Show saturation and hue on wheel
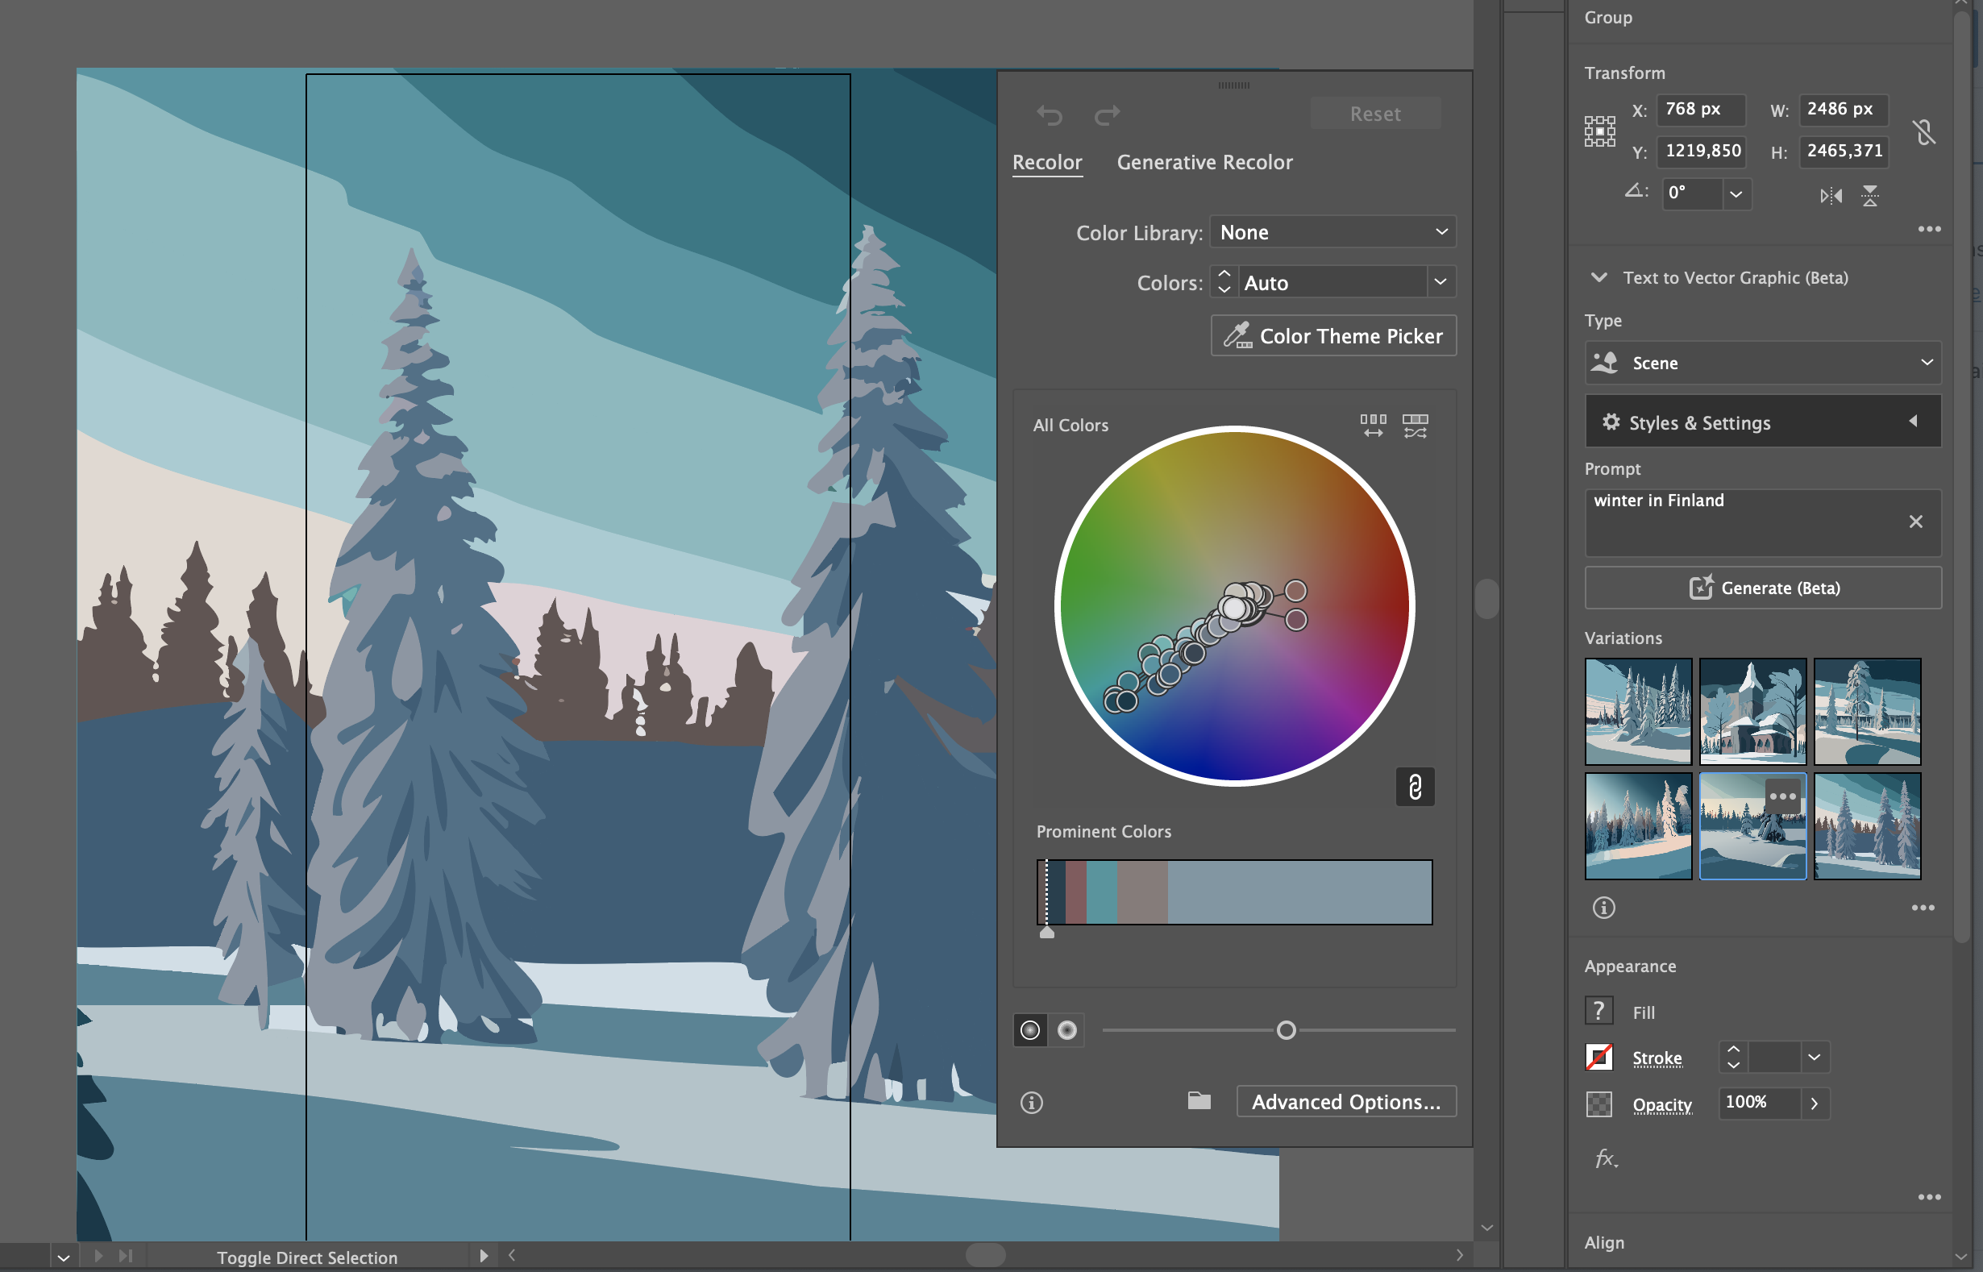Screen dimensions: 1983x1272 click(x=1030, y=1030)
